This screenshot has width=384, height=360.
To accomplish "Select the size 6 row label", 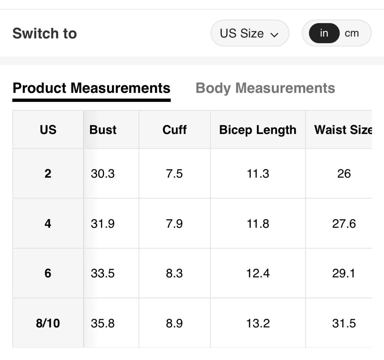I will click(x=48, y=273).
